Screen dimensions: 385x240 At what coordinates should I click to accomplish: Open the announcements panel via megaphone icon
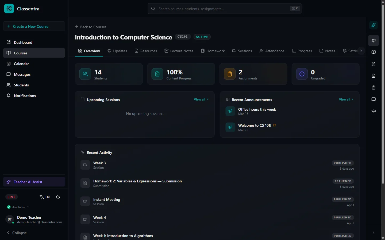point(373,40)
